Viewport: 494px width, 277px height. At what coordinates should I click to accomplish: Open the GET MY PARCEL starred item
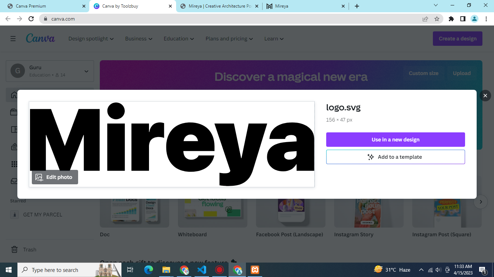(42, 215)
